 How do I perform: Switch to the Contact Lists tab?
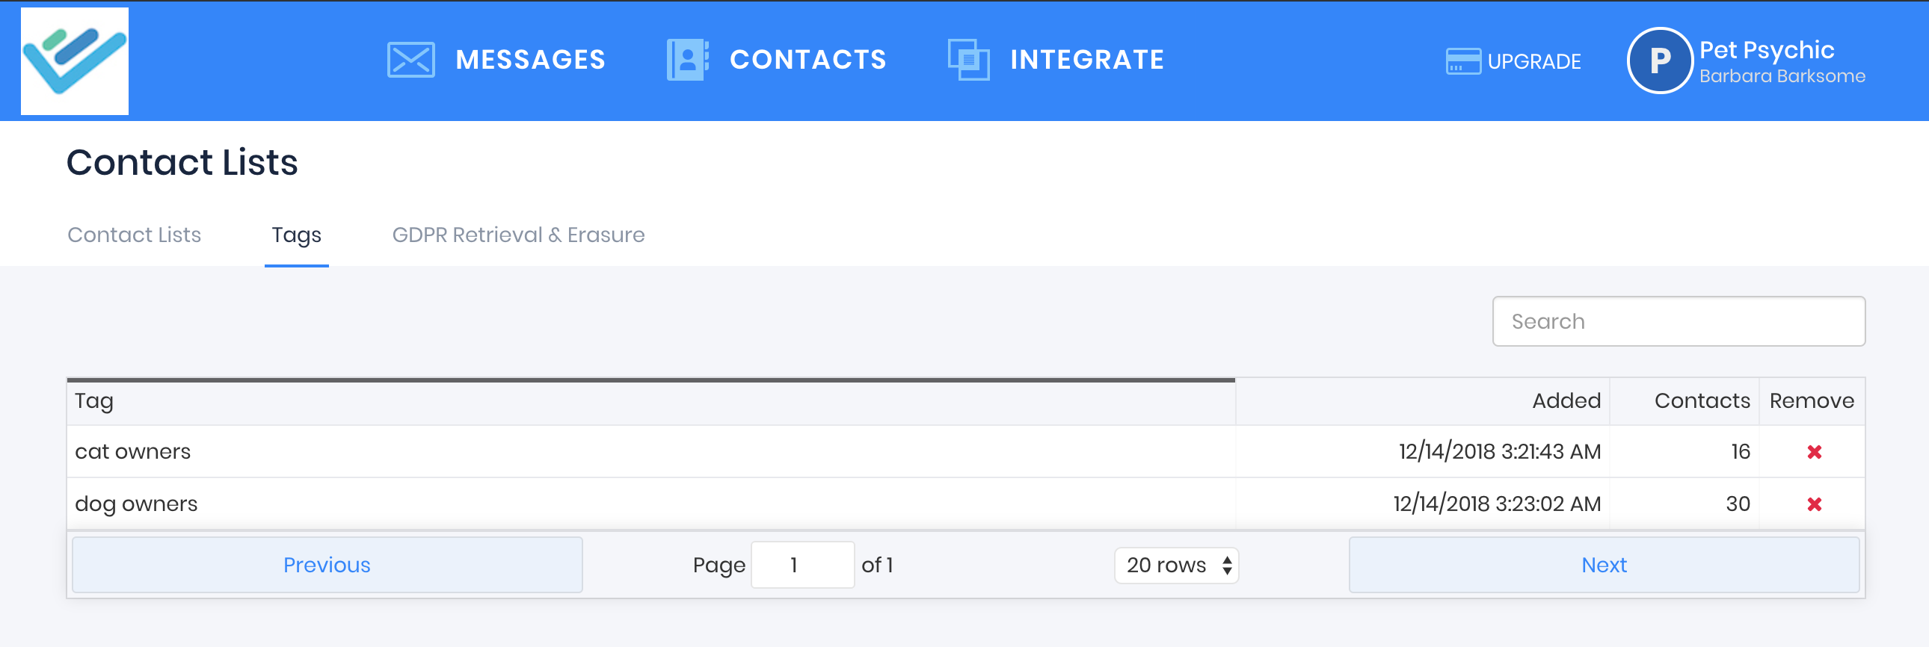click(x=134, y=235)
